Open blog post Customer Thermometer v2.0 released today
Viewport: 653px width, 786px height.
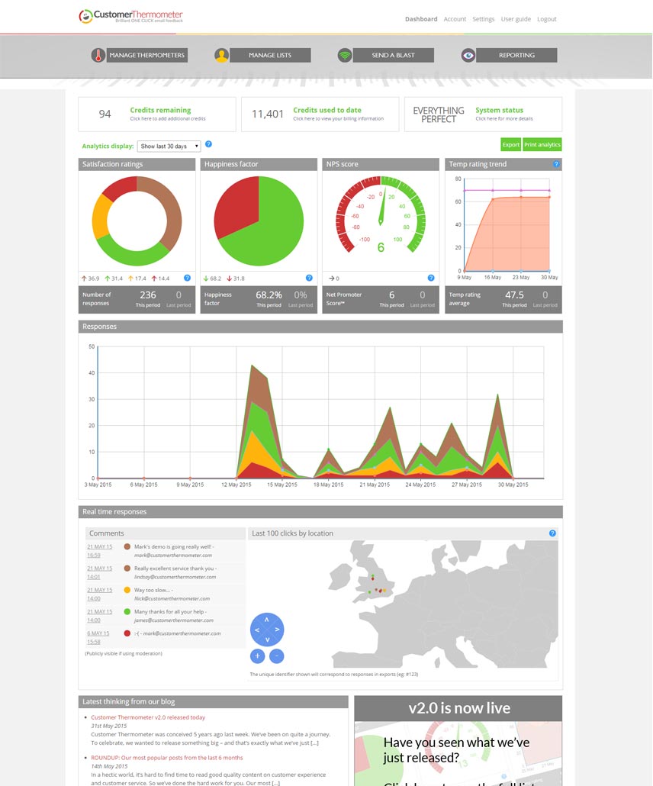pos(148,717)
